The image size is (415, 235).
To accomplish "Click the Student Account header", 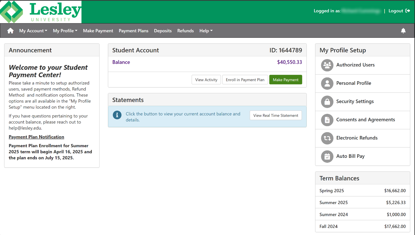I will [x=207, y=50].
